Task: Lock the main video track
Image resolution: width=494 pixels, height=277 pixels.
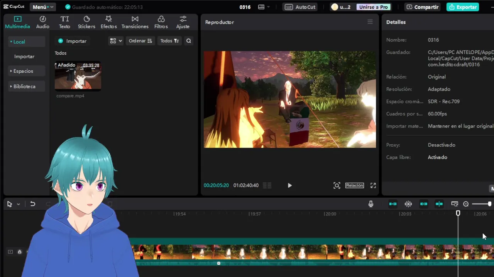Action: (x=19, y=252)
